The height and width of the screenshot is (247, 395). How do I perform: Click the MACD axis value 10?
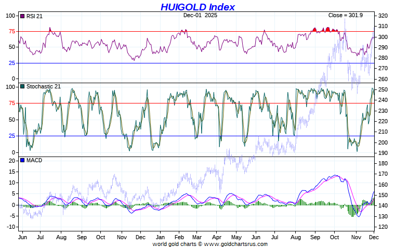[12, 183]
